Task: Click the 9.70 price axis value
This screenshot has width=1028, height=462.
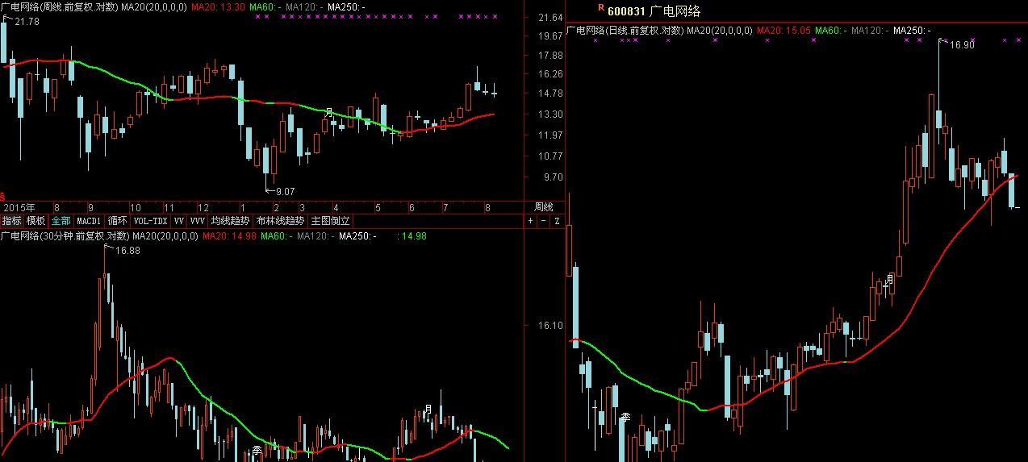Action: 552,177
